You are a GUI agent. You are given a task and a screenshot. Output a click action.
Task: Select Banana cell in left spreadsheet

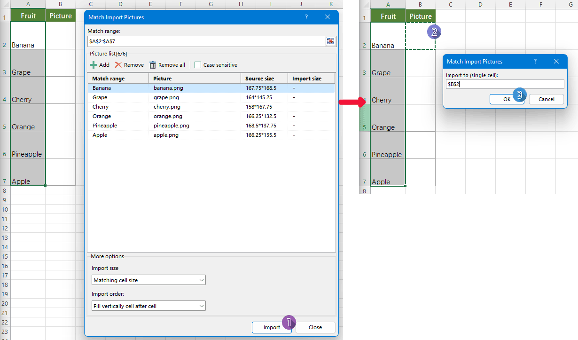28,36
